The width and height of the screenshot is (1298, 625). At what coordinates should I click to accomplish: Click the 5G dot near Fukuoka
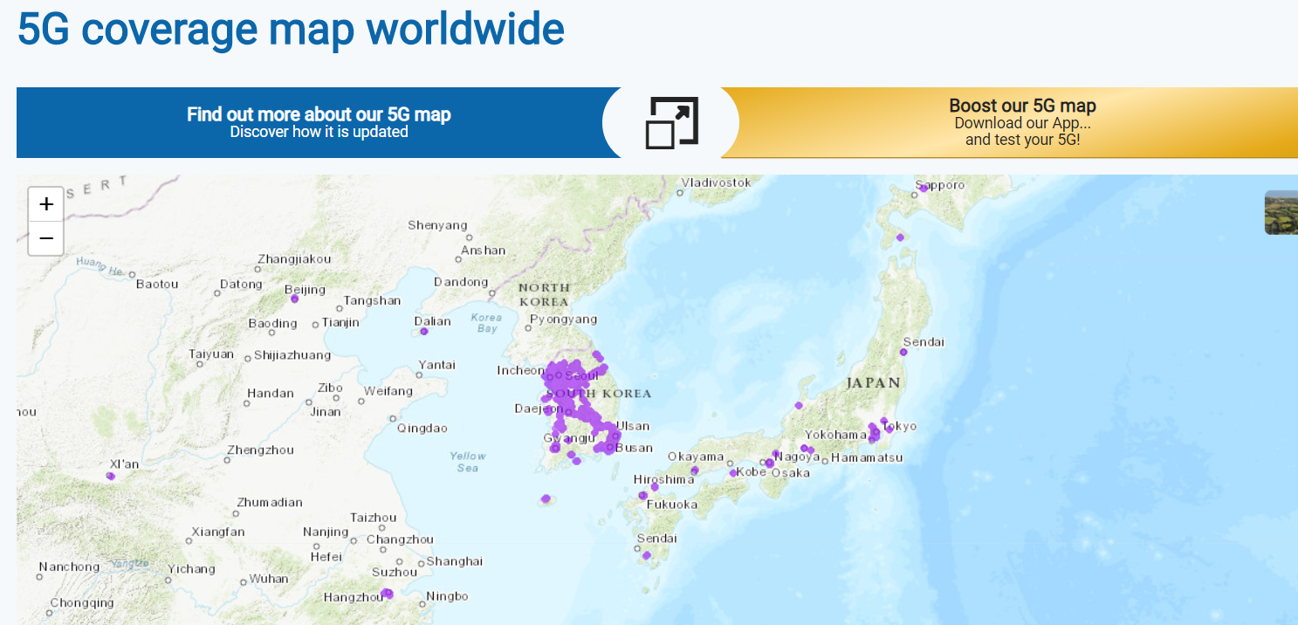642,496
